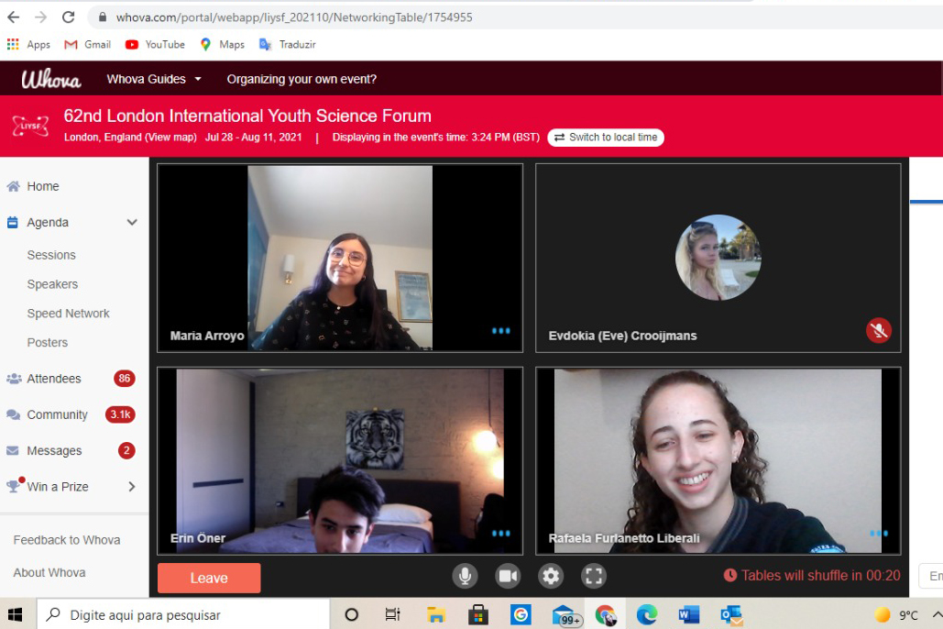943x629 pixels.
Task: Go forward in browser
Action: point(40,17)
